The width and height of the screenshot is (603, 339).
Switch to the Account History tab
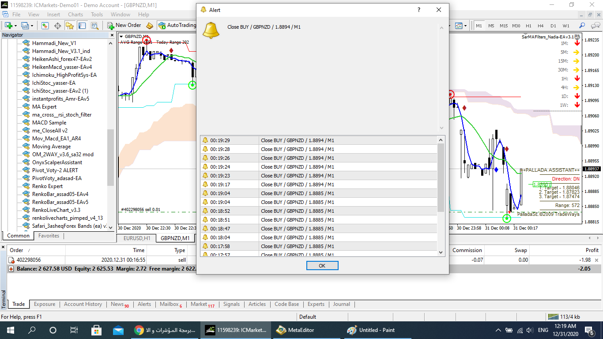pos(83,304)
